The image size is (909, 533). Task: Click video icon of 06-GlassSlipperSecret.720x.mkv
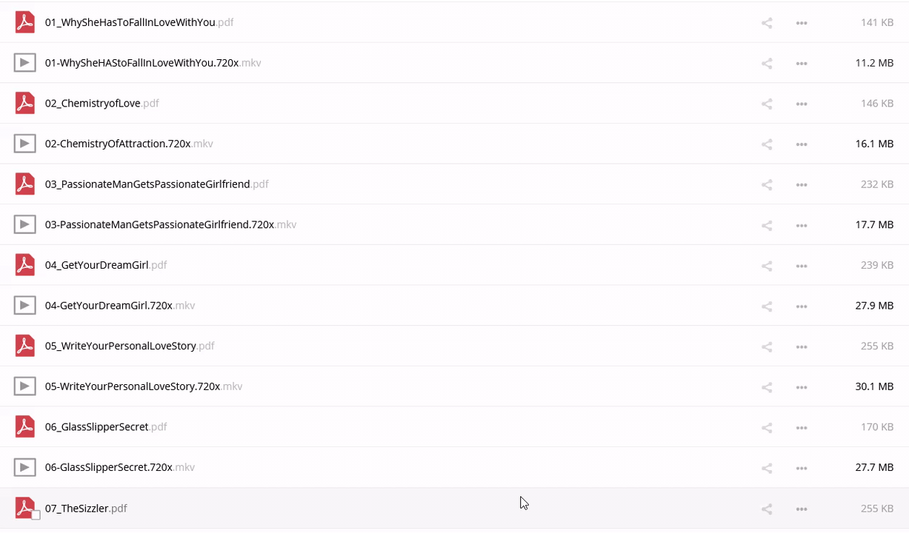tap(25, 467)
